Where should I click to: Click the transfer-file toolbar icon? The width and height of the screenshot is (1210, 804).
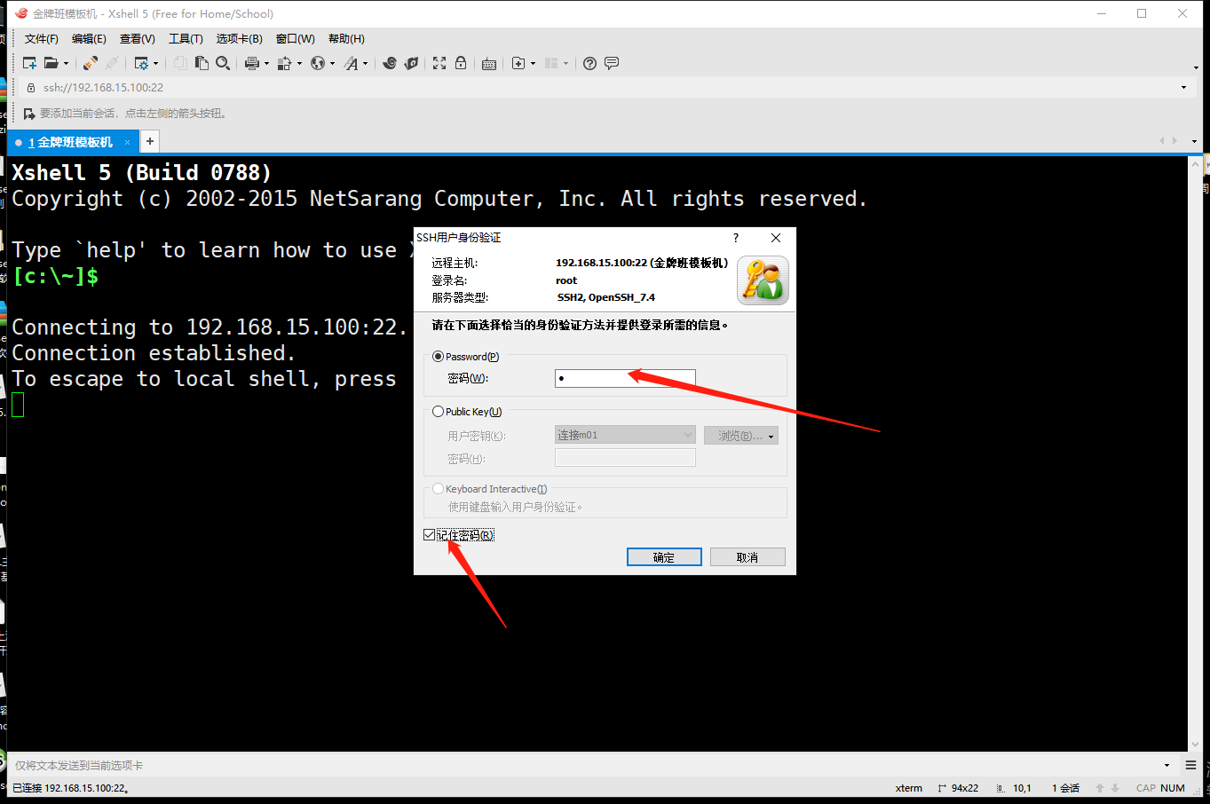point(284,63)
